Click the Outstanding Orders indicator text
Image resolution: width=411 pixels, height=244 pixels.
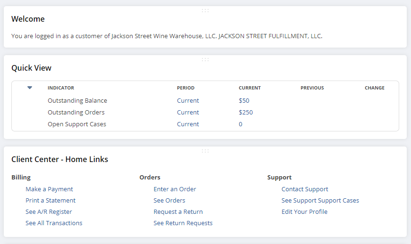(76, 112)
